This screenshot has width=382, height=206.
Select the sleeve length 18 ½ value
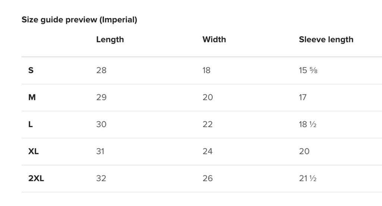(x=308, y=124)
